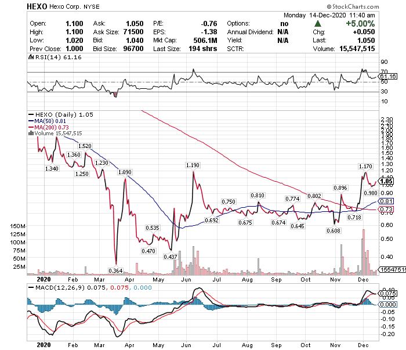Click the RSI(14) indicator icon
The height and width of the screenshot is (350, 406).
point(31,57)
